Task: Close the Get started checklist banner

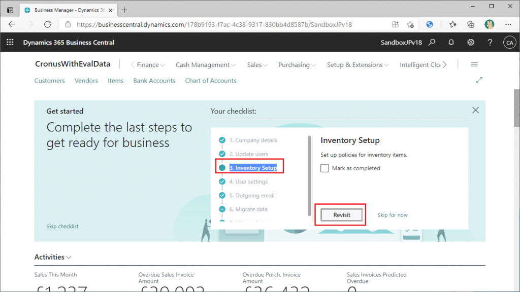Action: click(x=475, y=110)
